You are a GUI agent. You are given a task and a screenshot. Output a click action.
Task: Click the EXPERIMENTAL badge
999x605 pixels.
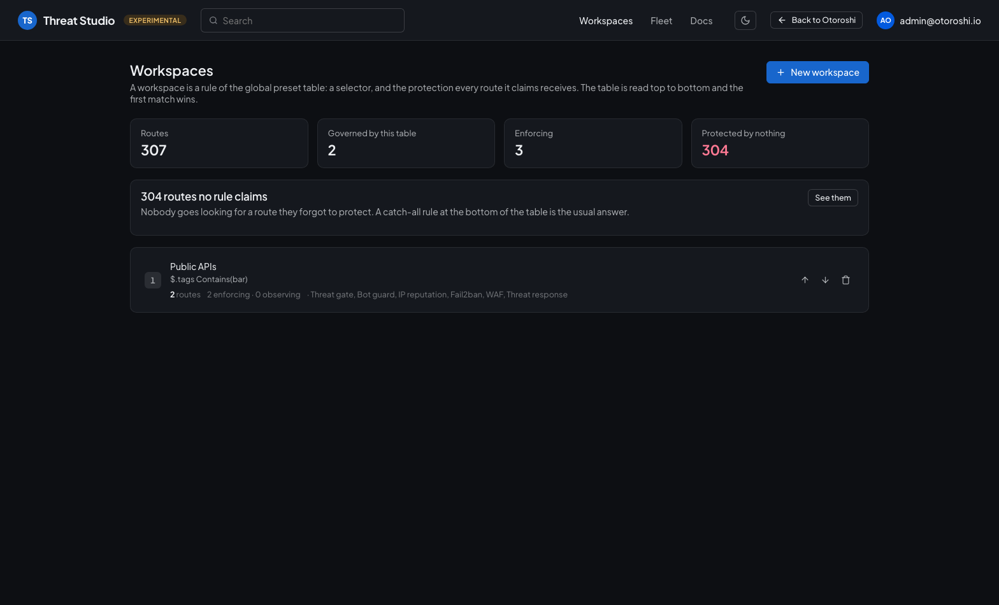(155, 20)
